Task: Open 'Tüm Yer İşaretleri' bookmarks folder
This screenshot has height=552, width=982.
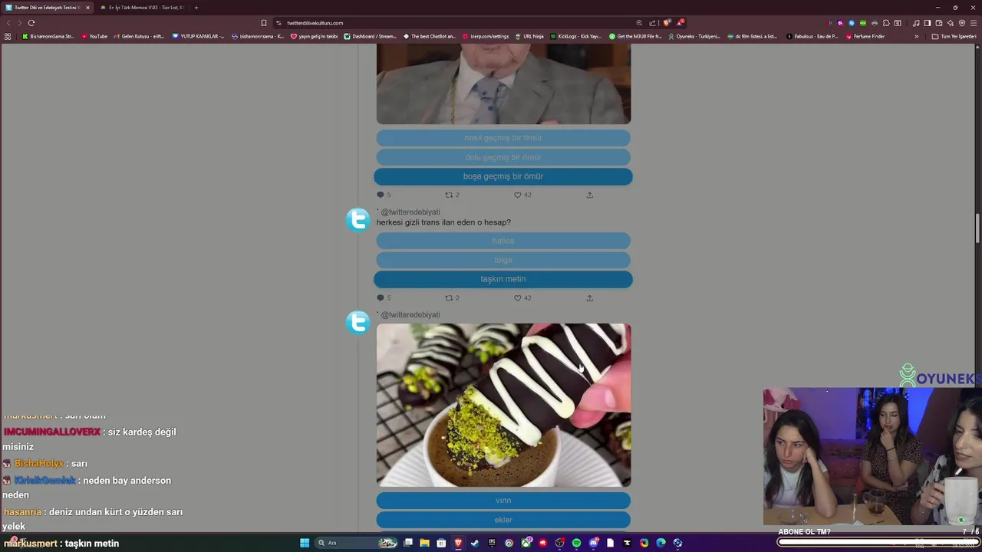Action: pyautogui.click(x=954, y=36)
